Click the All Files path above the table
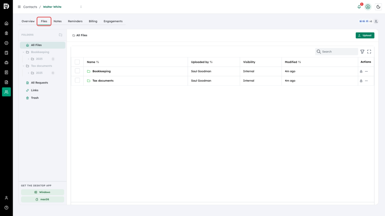 [x=80, y=35]
